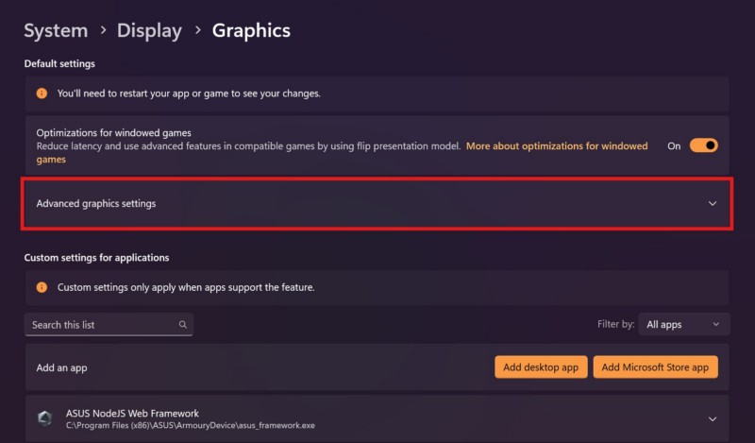Screen dimensions: 755x443
Task: Open More about optimizations for windowed games link
Action: coord(557,146)
